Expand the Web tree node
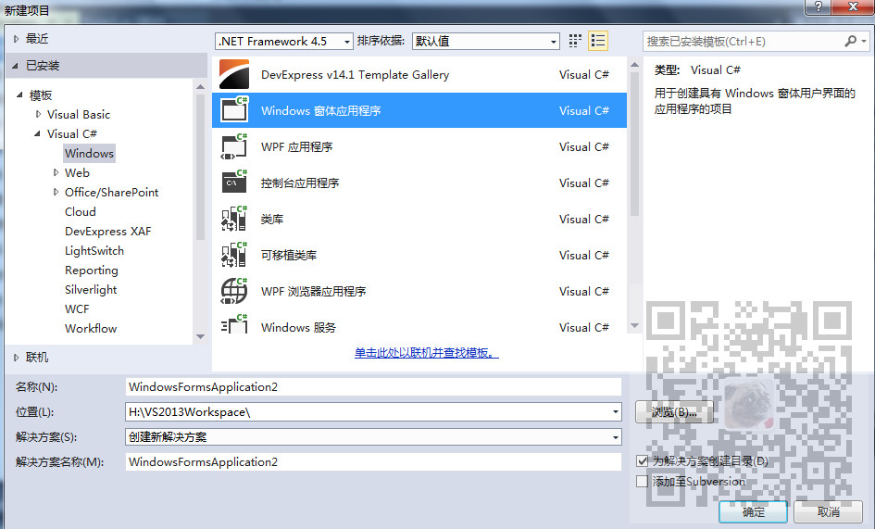 tap(56, 172)
